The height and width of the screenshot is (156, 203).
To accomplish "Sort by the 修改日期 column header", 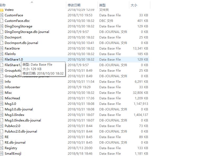I will pos(74,5).
